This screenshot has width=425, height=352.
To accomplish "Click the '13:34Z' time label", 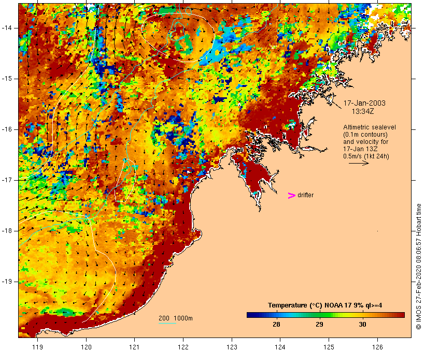I will click(363, 111).
